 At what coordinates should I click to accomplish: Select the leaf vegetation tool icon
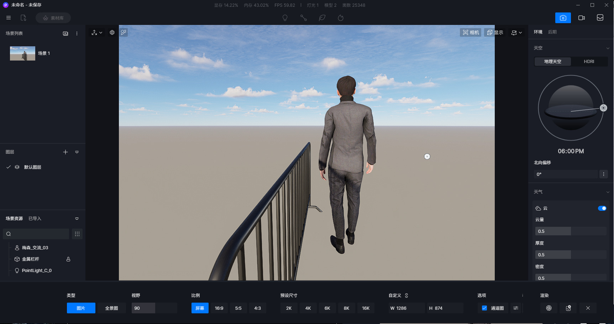tap(322, 18)
